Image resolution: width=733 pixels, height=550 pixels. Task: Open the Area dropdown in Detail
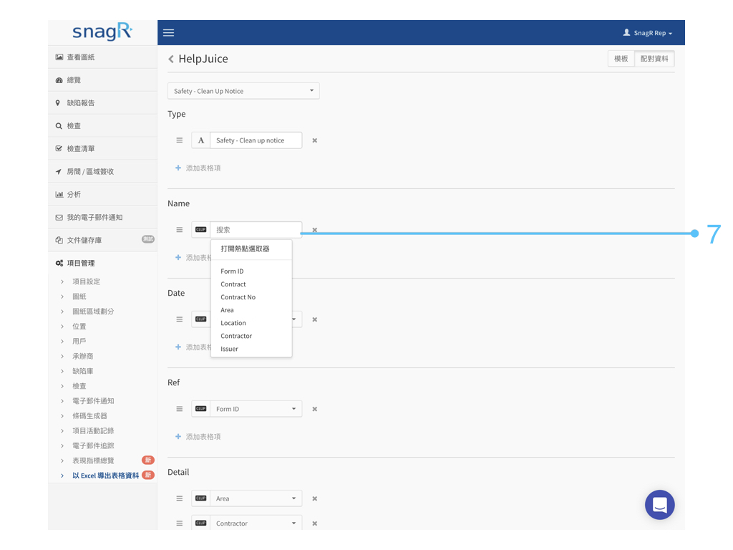tap(256, 498)
